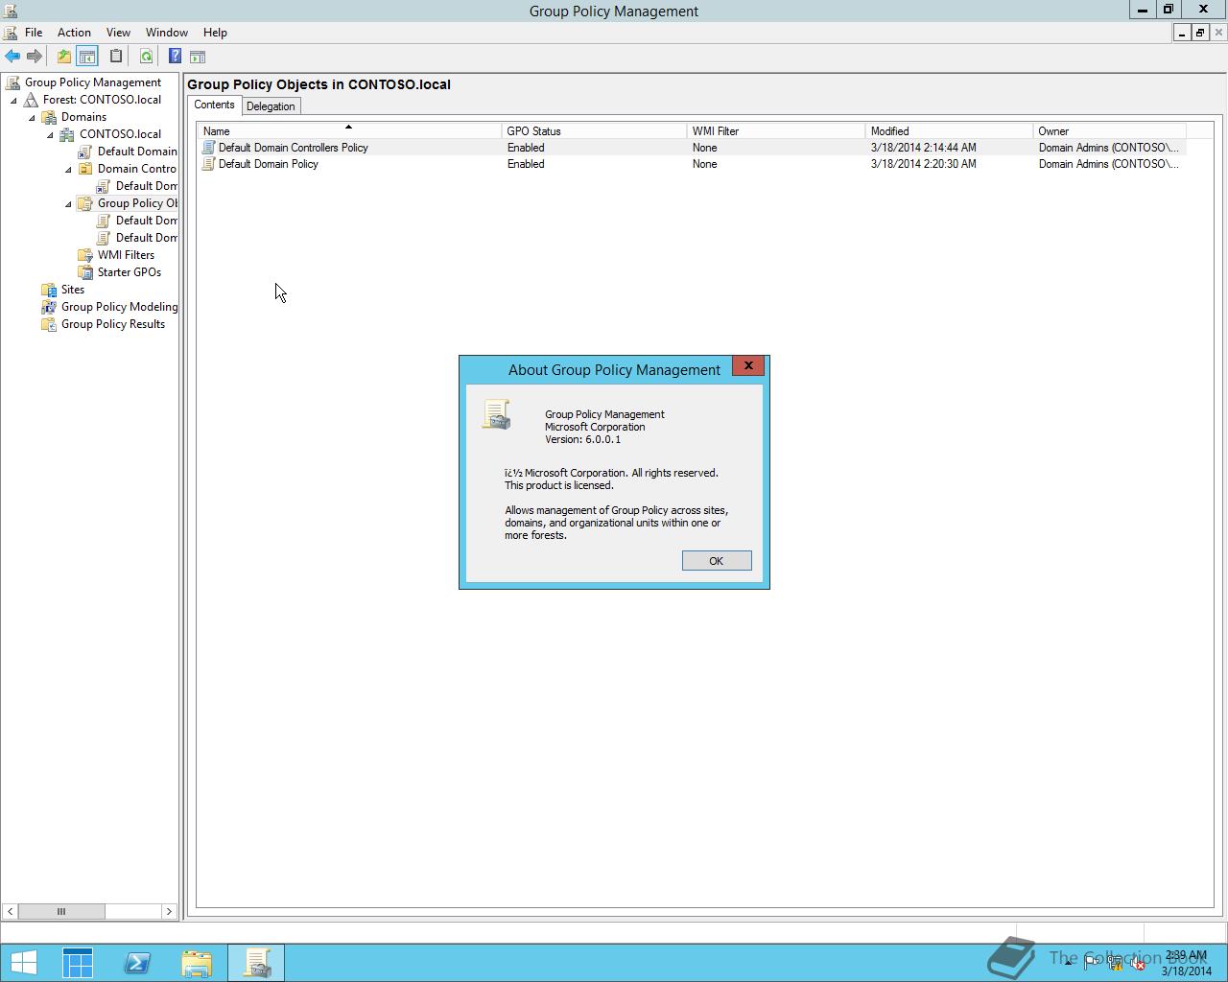The image size is (1228, 982).
Task: Click OK in the About dialog
Action: coord(717,561)
